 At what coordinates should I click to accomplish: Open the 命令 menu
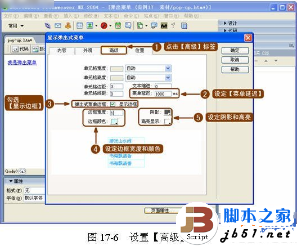click(x=131, y=16)
